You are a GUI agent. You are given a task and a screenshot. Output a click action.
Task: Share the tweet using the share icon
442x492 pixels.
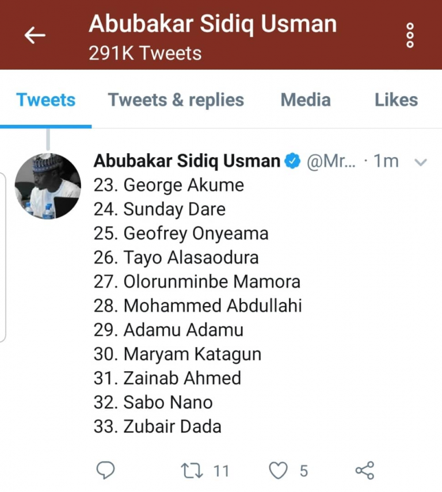click(x=365, y=470)
